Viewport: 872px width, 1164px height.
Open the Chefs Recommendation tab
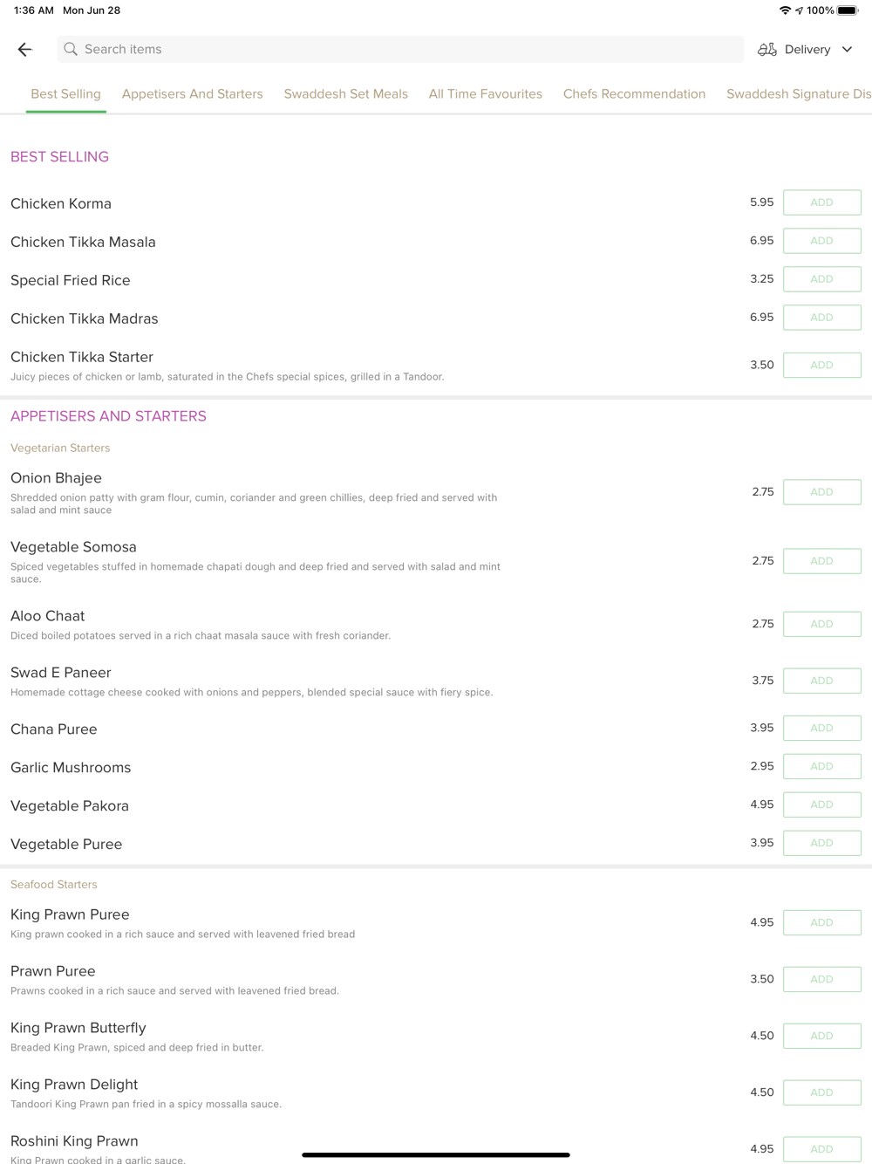[634, 94]
